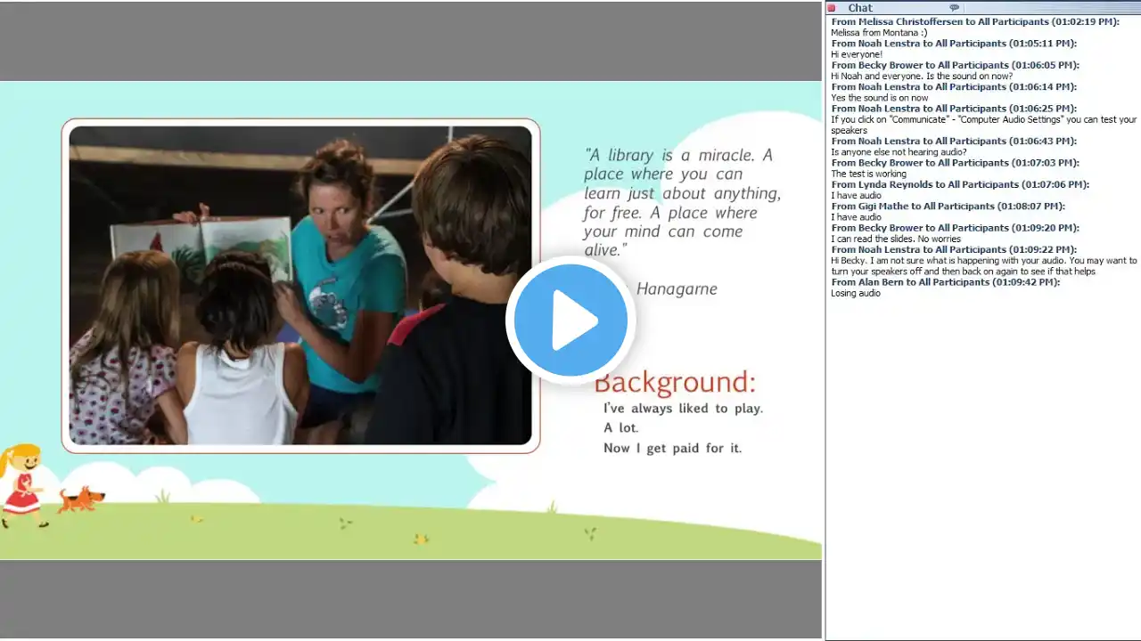Select Alan Bern's 'Losing audio' message

856,293
